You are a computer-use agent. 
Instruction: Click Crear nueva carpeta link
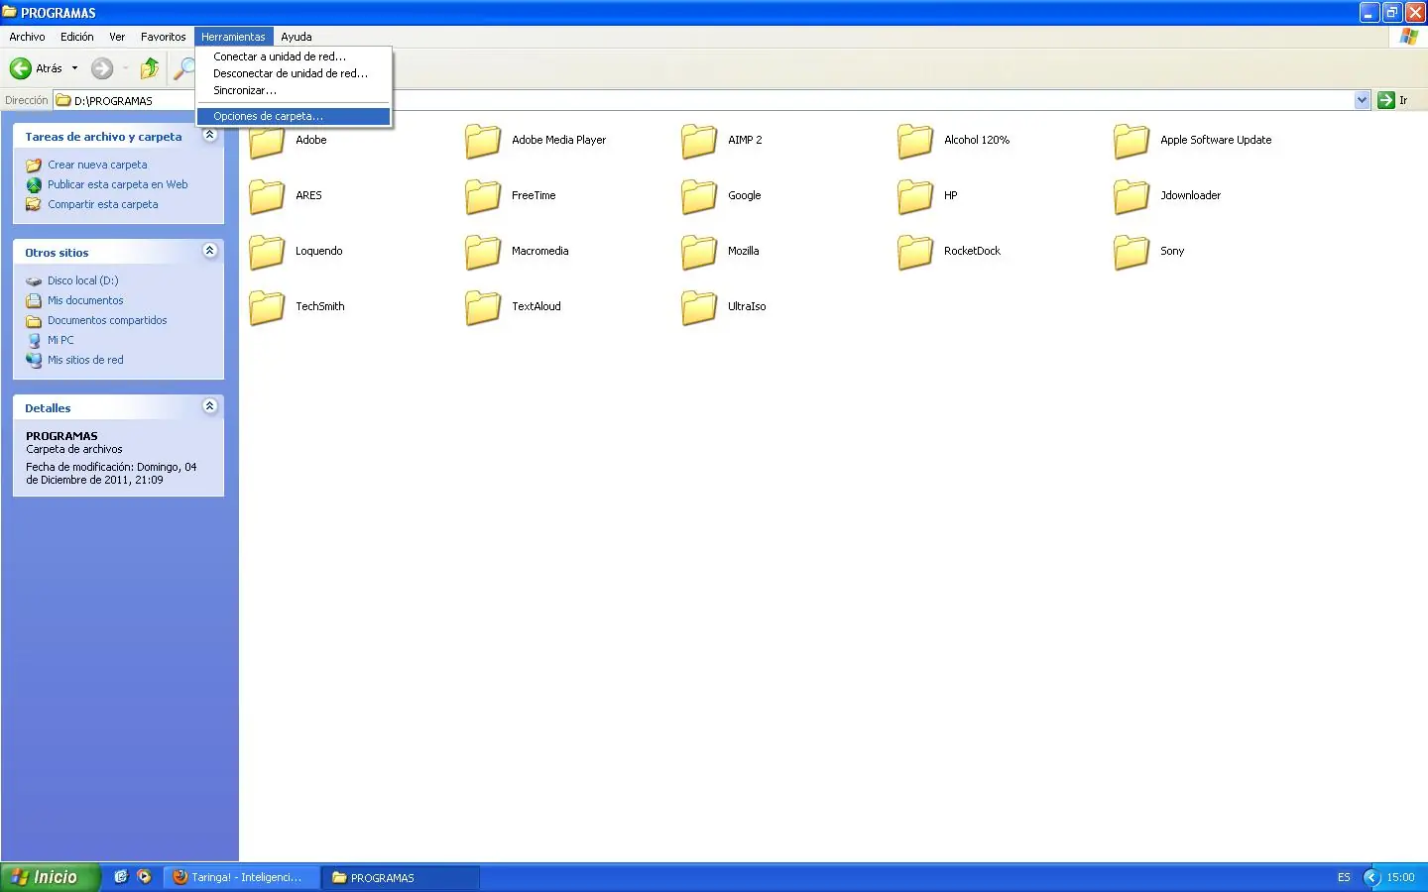coord(97,165)
